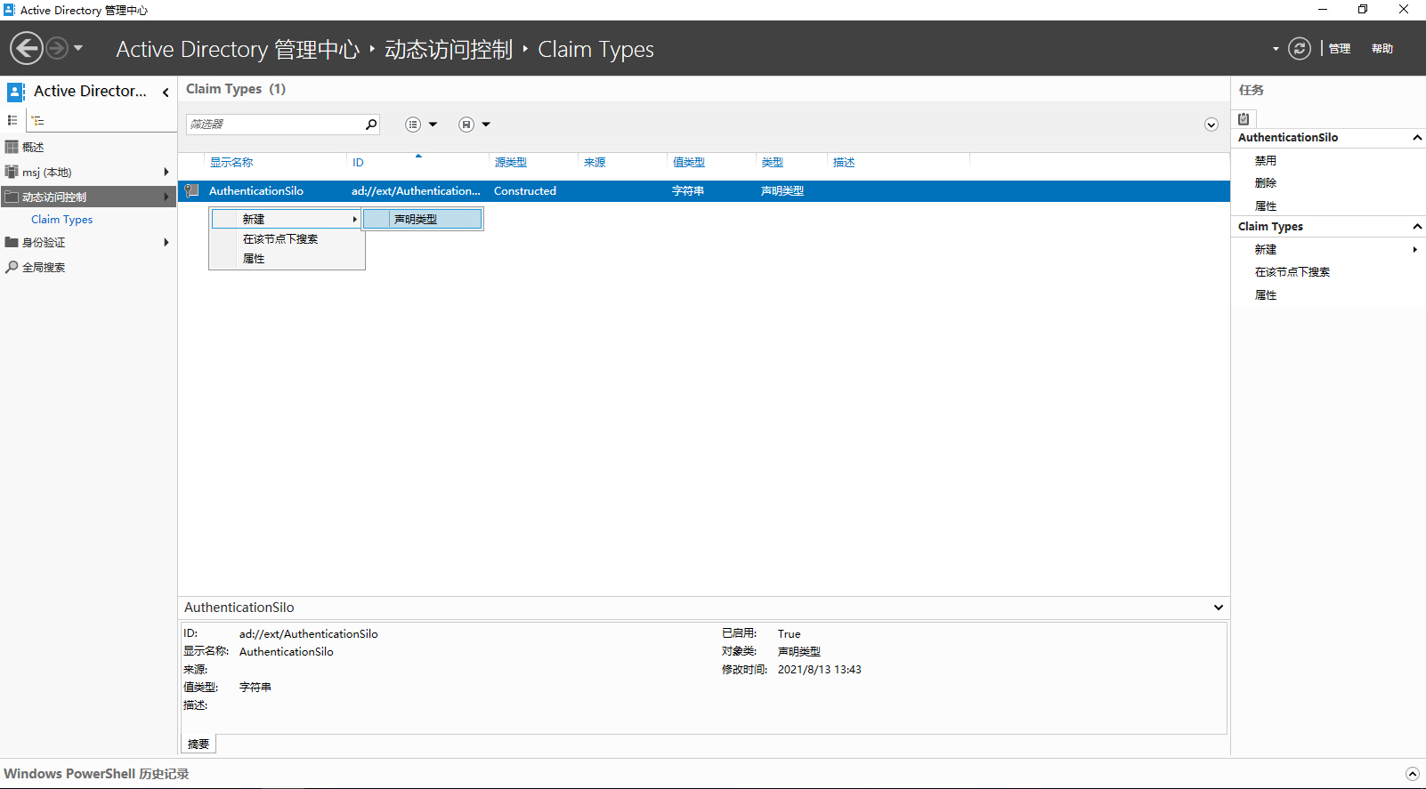Open the 帮助 menu

click(x=1382, y=49)
